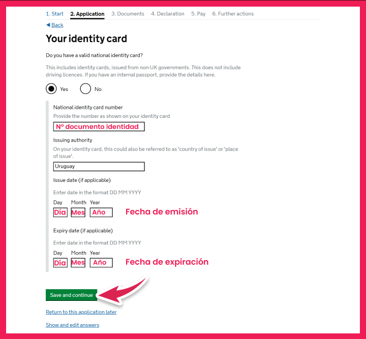Click the Issue date Day field
This screenshot has height=339, width=366.
click(60, 212)
